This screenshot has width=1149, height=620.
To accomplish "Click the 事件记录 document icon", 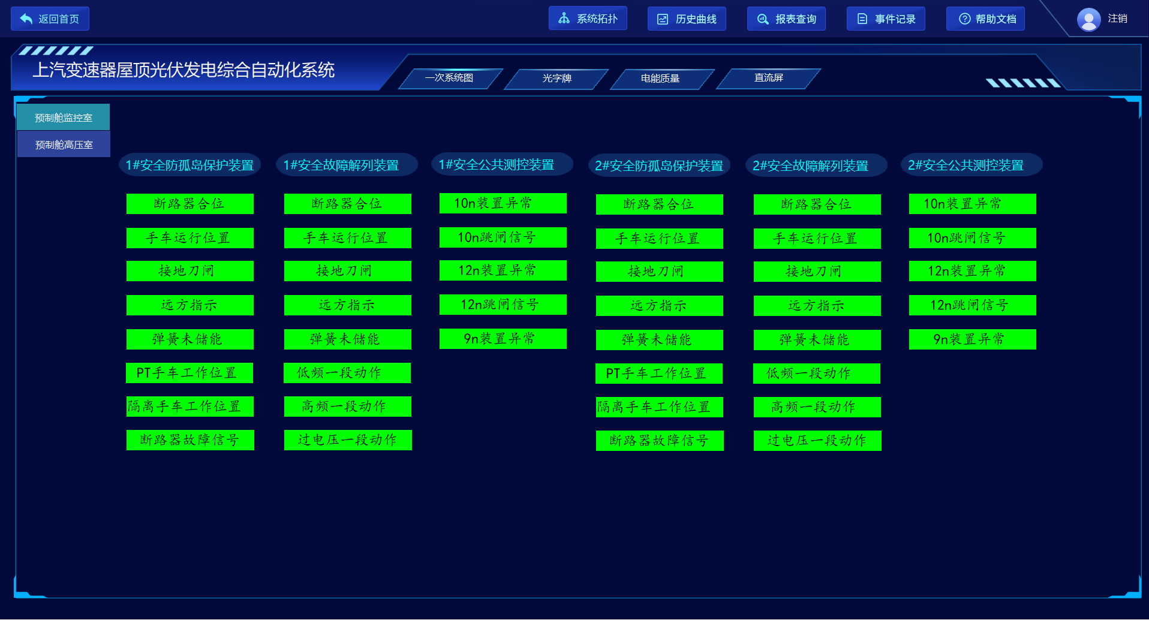I will [862, 19].
